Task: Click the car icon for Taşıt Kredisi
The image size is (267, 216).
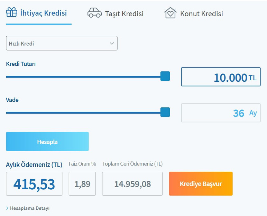Action: pyautogui.click(x=95, y=13)
